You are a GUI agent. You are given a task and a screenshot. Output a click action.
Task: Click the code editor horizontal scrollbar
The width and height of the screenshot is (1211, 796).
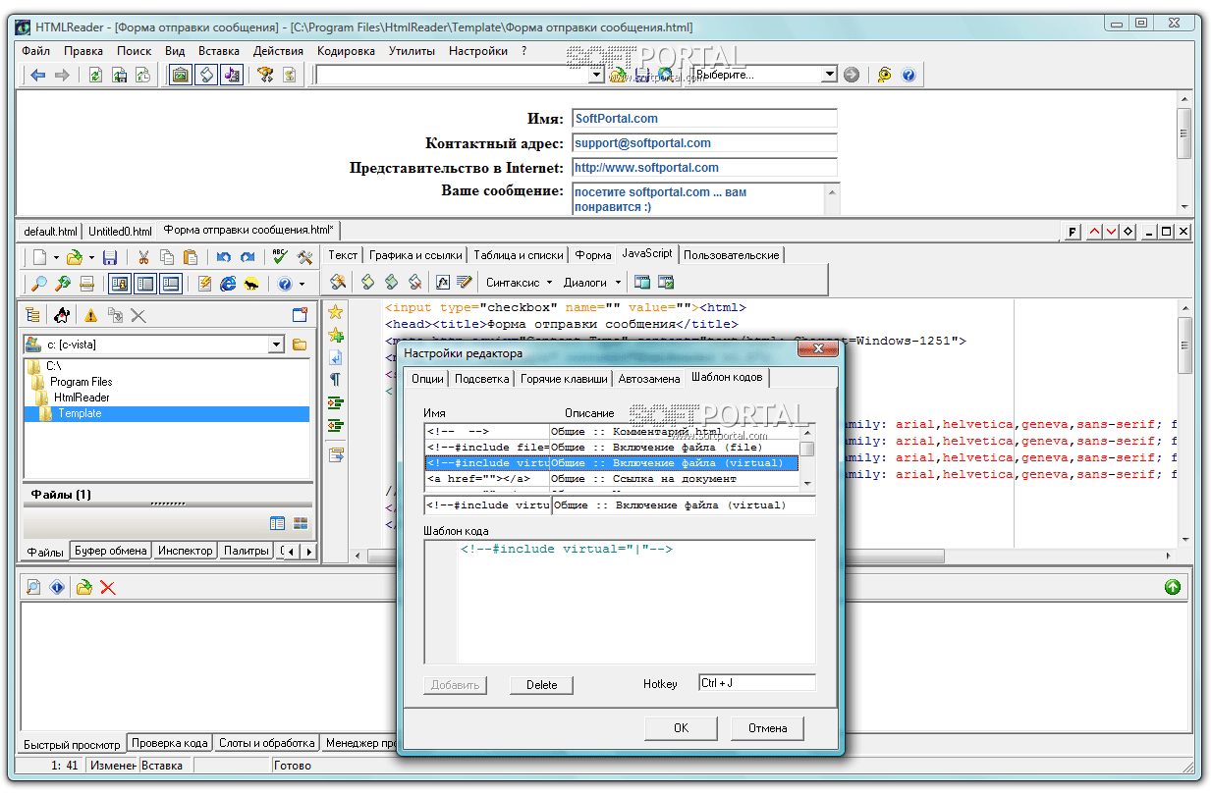point(763,556)
